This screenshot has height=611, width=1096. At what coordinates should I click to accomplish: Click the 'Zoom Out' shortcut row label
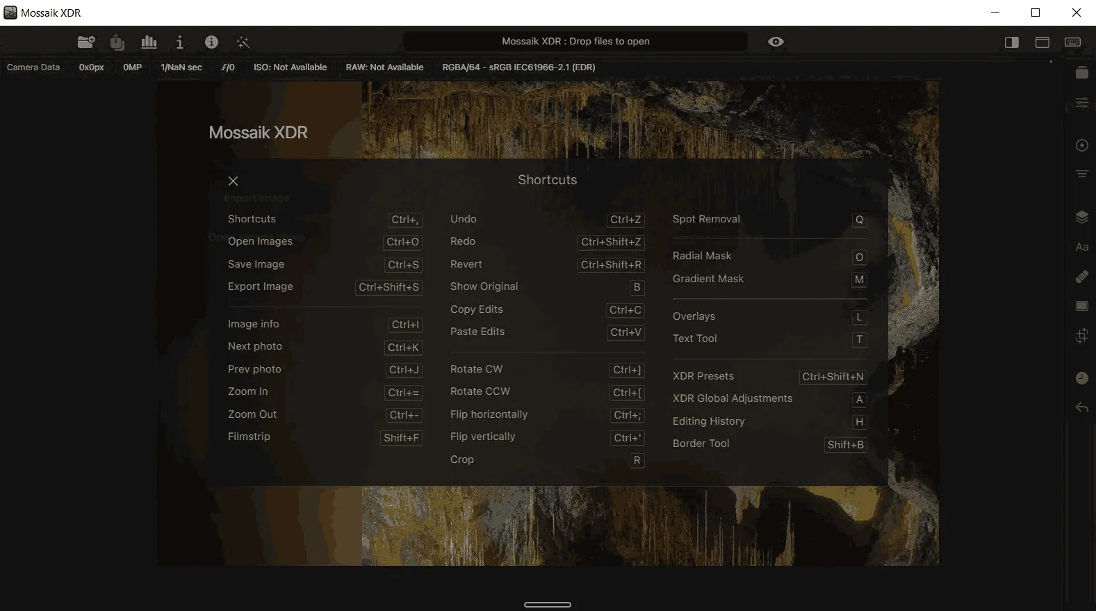click(252, 414)
